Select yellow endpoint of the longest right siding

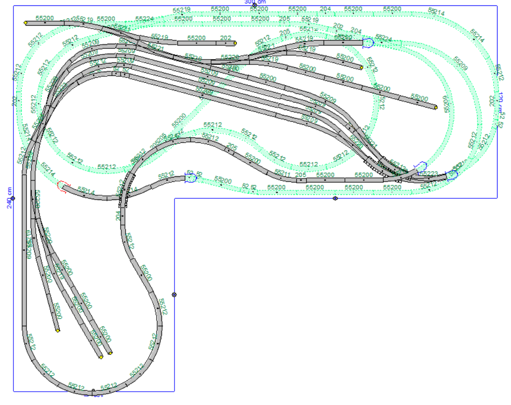coord(436,107)
